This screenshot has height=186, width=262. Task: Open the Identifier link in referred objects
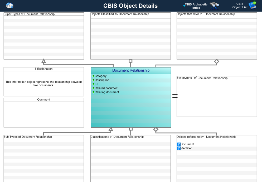click(x=186, y=148)
